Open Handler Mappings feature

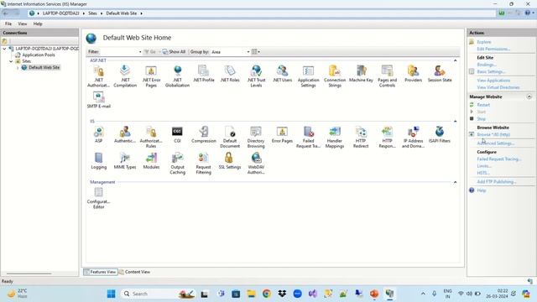click(x=335, y=137)
